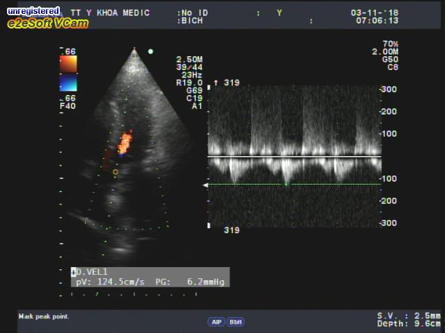
Task: Select the D.VEL1 measurement label
Action: (x=93, y=272)
